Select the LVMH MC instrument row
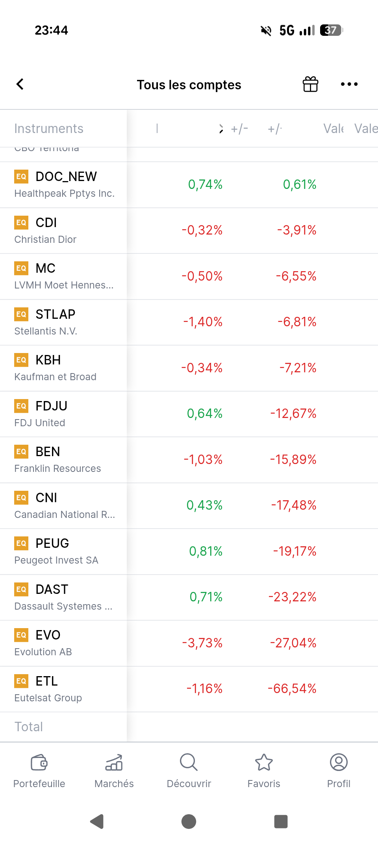This screenshot has height=843, width=378. click(63, 276)
